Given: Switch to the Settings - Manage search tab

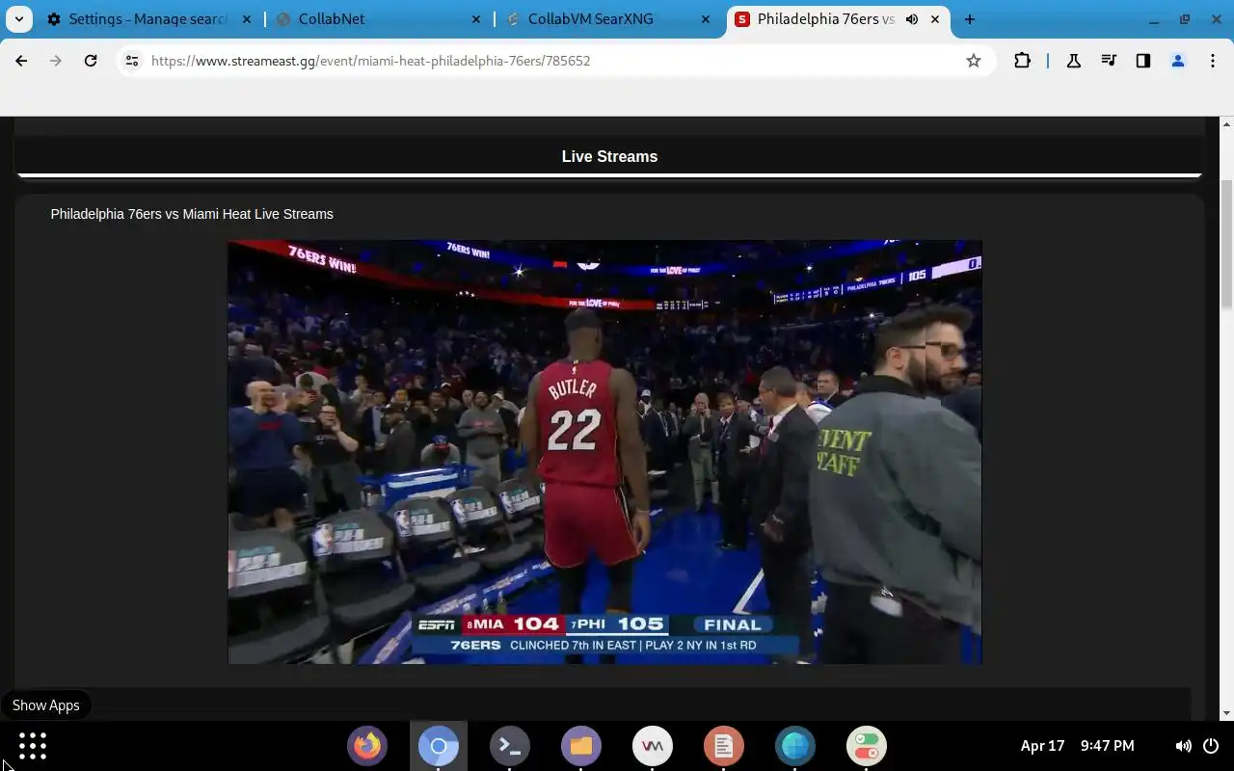Looking at the screenshot, I should click(x=148, y=19).
